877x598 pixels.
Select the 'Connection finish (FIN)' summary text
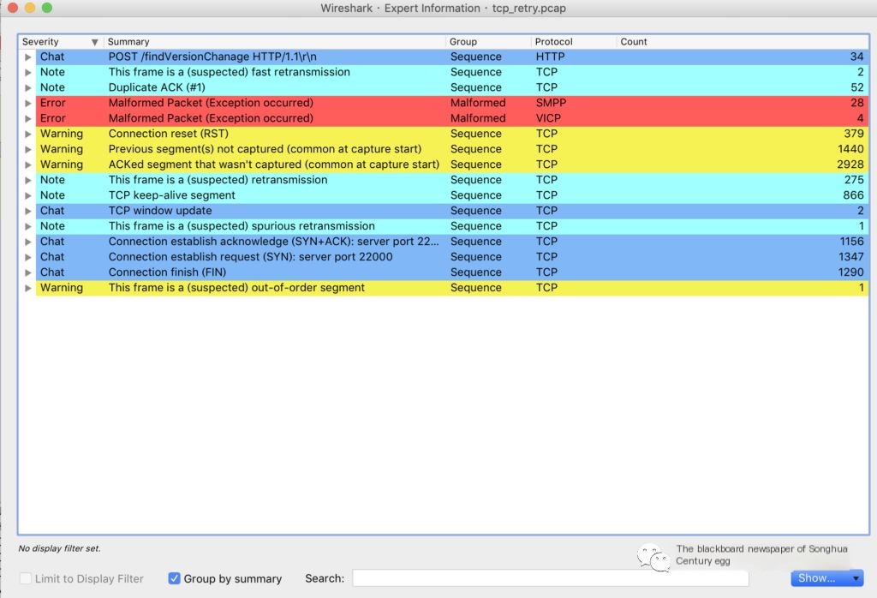tap(167, 272)
